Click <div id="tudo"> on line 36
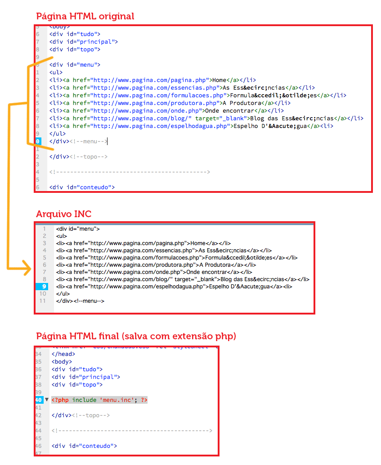Image resolution: width=381 pixels, height=465 pixels. pyautogui.click(x=77, y=369)
